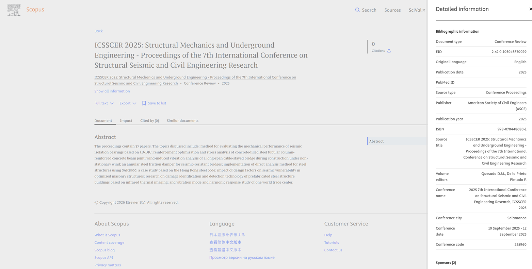532x269 pixels.
Task: Close the Detailed information panel
Action: (x=530, y=9)
